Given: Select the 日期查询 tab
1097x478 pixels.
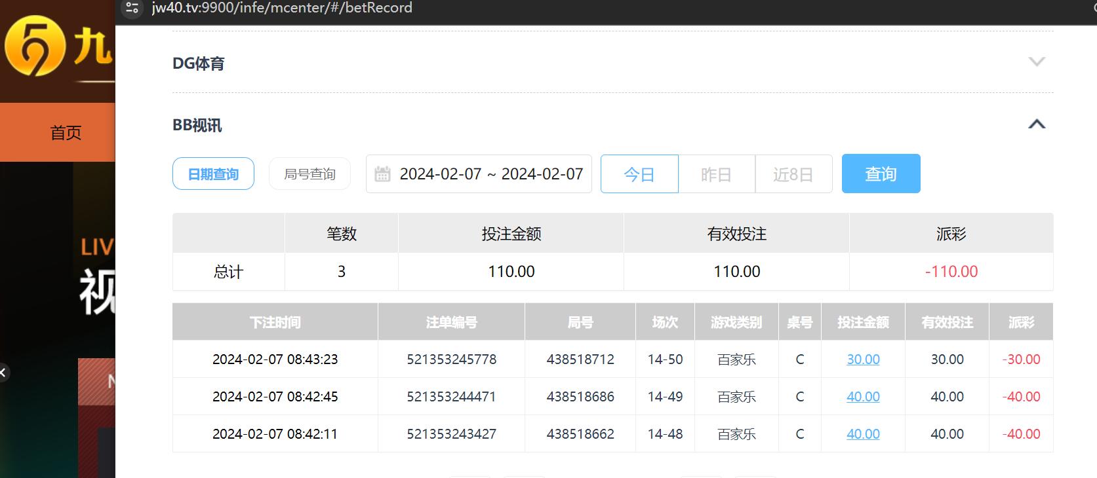Looking at the screenshot, I should click(213, 174).
